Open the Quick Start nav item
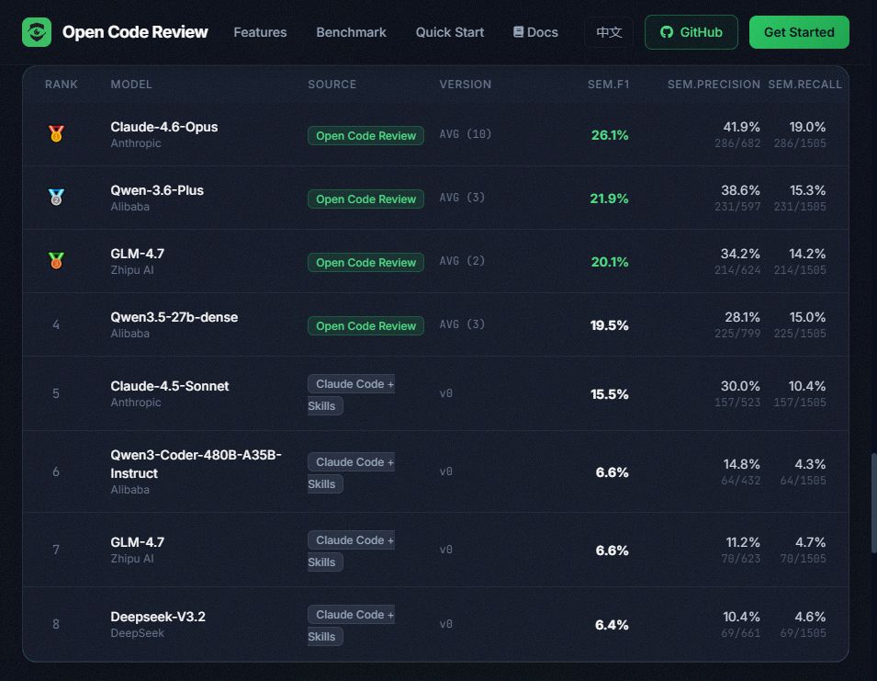Image resolution: width=877 pixels, height=681 pixels. [x=450, y=32]
